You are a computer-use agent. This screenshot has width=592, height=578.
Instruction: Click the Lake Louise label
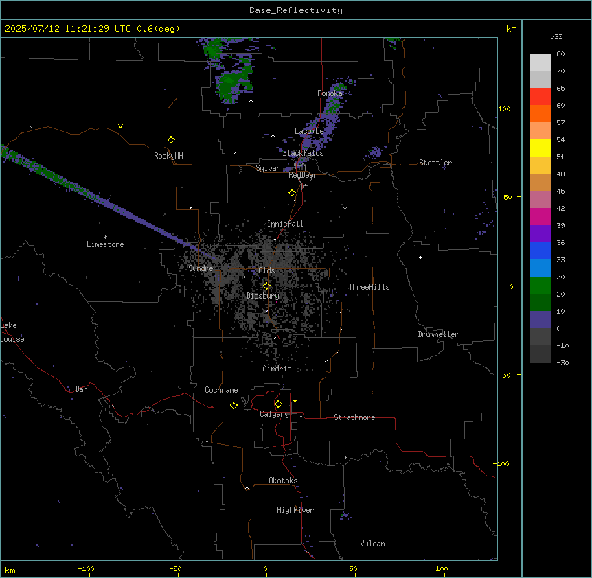pos(12,332)
